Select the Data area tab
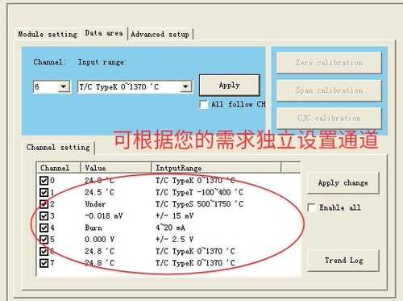 coord(104,33)
